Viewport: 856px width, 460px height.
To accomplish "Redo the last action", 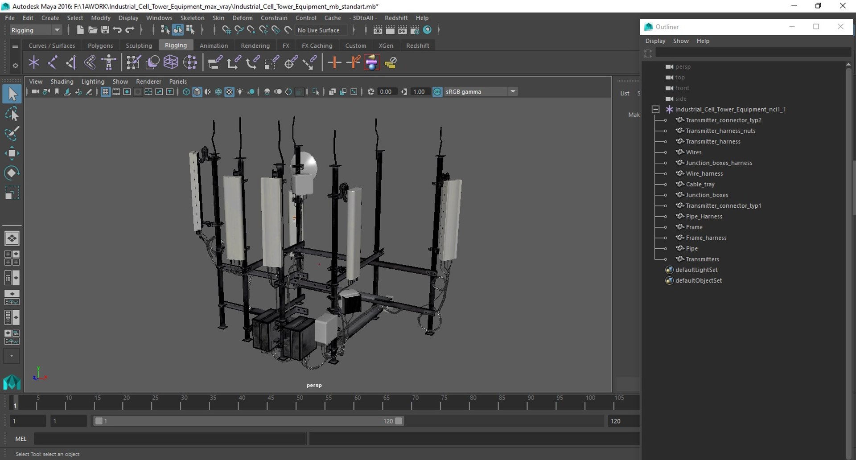I will click(130, 30).
